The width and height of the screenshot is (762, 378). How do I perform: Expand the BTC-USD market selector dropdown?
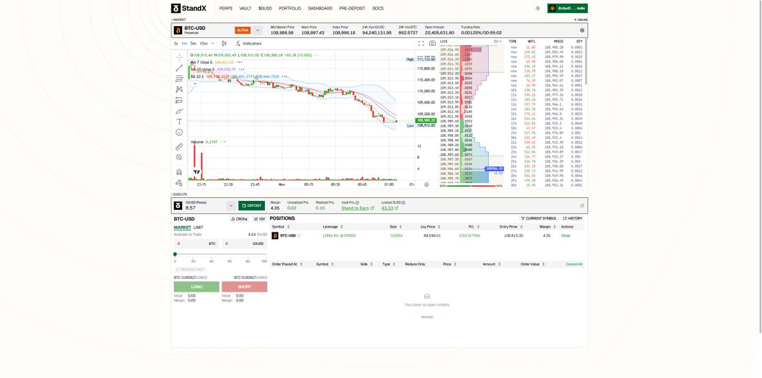coord(258,30)
